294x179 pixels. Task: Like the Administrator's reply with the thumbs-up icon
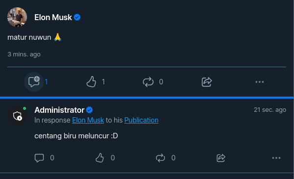tap(100, 158)
